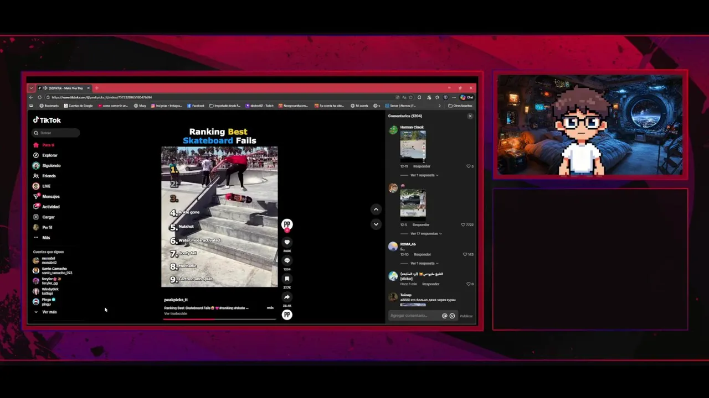
Task: Click the comments bubble icon beside video
Action: (287, 260)
